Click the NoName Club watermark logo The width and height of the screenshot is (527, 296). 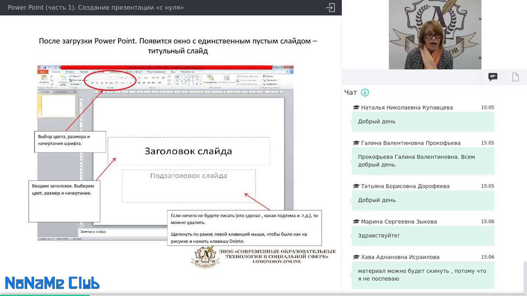[52, 283]
